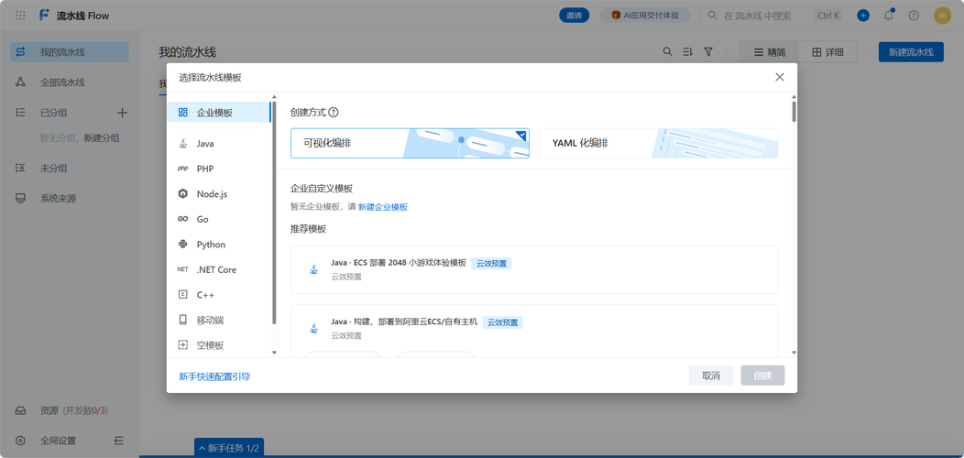Viewport: 964px width, 458px height.
Task: Expand the 新手任务 1/2 panel
Action: coord(229,448)
